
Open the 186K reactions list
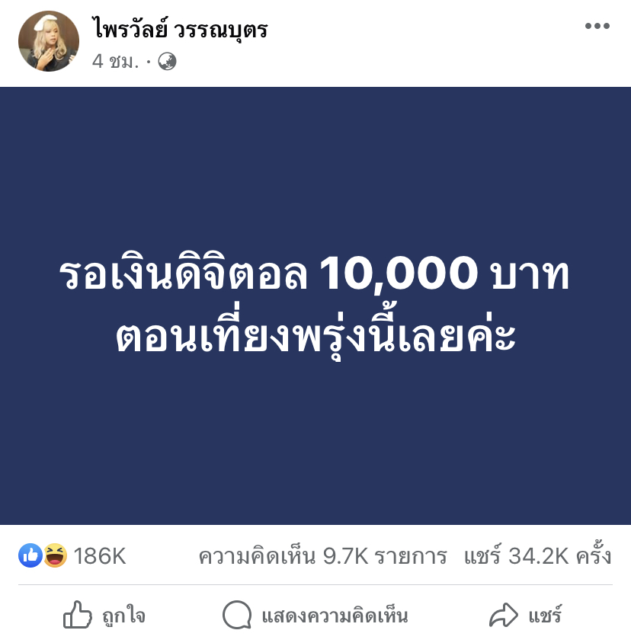click(100, 556)
